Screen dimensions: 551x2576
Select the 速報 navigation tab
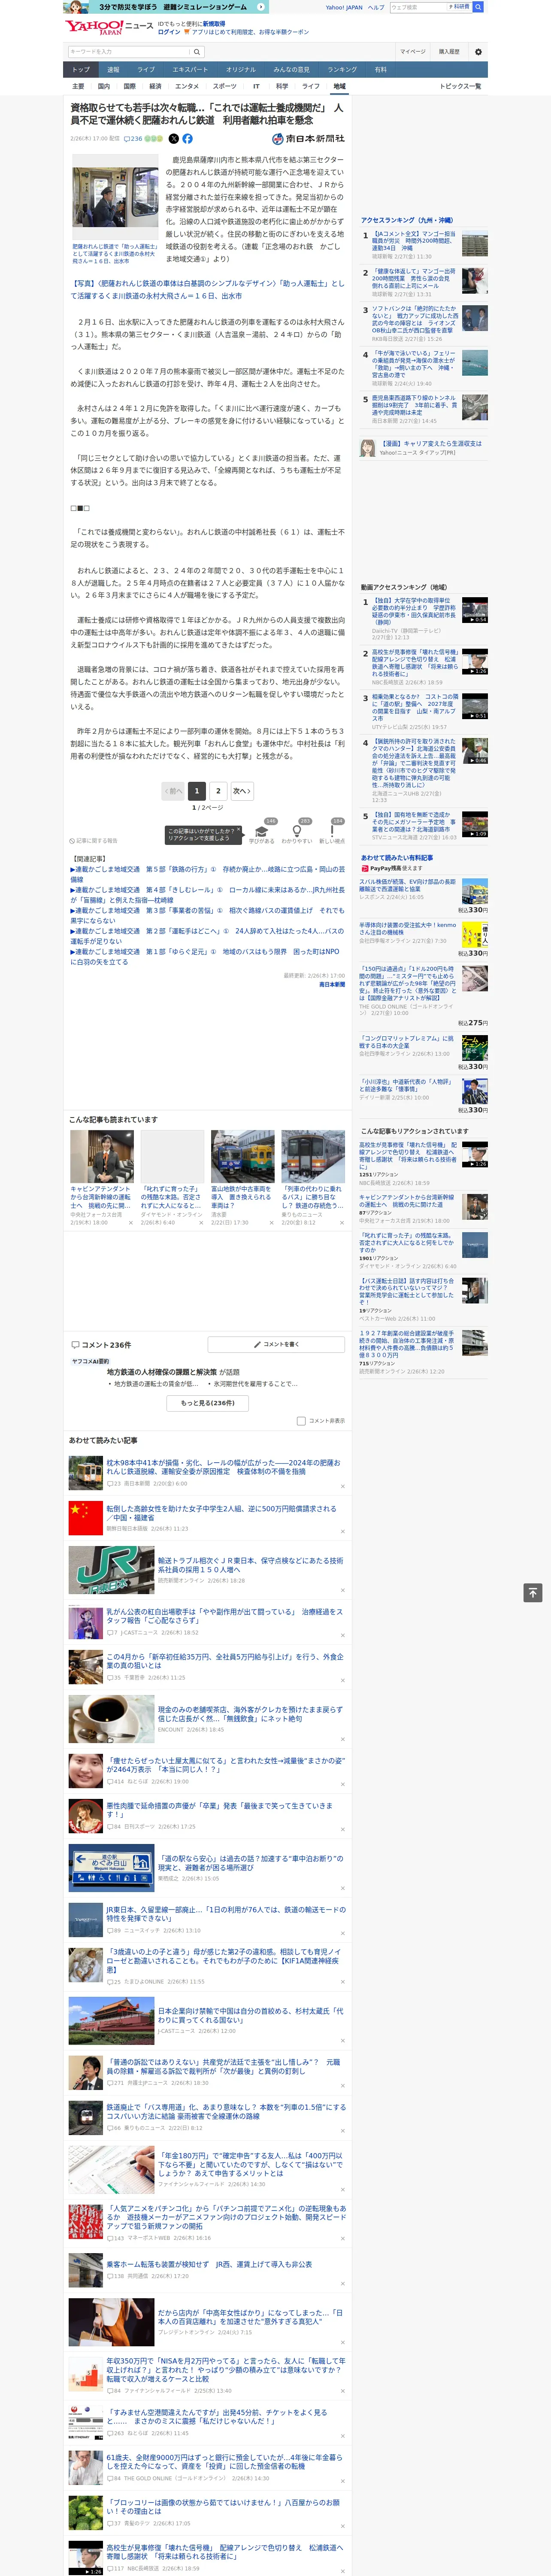tap(113, 70)
